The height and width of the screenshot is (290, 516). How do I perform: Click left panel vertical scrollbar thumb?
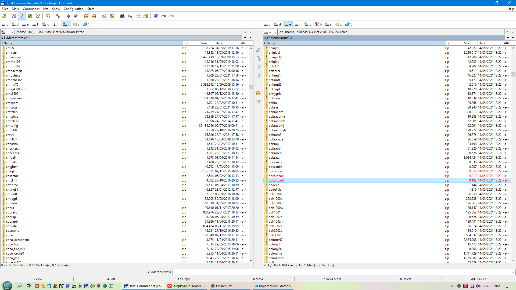coord(251,87)
